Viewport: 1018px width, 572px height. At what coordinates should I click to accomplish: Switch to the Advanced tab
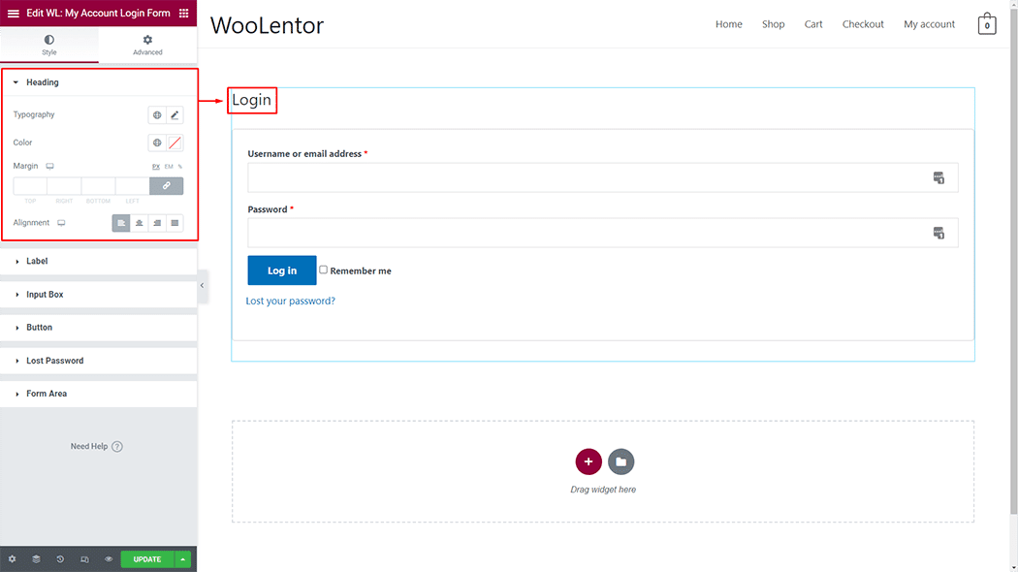point(147,45)
